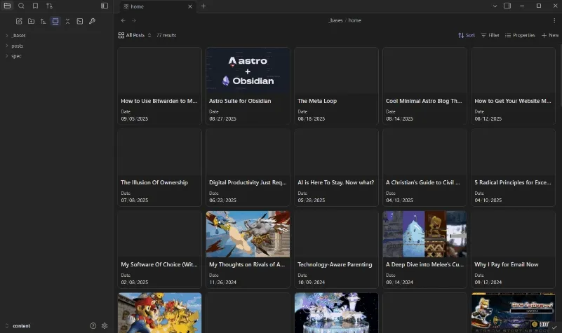Expand the _bases folder
Image resolution: width=562 pixels, height=333 pixels.
click(18, 35)
